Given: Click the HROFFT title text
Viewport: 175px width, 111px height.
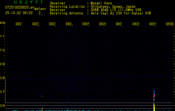Looking at the screenshot, I should (28, 2).
